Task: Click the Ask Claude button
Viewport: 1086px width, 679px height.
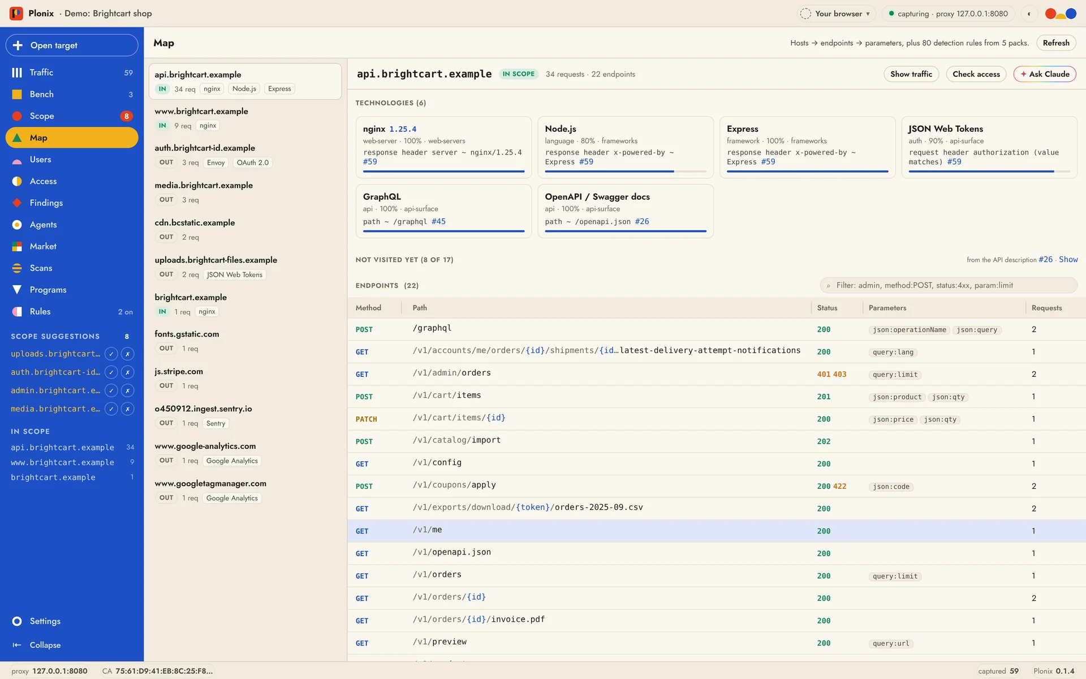Action: [1044, 74]
